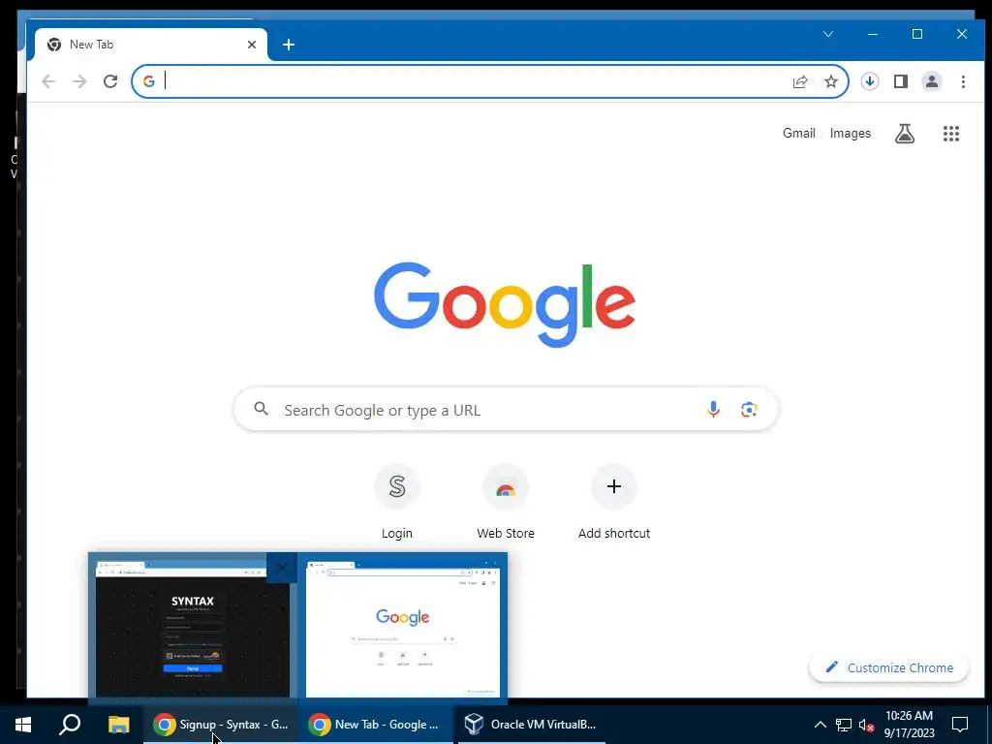
Task: Open File Explorer from the taskbar
Action: 119,725
